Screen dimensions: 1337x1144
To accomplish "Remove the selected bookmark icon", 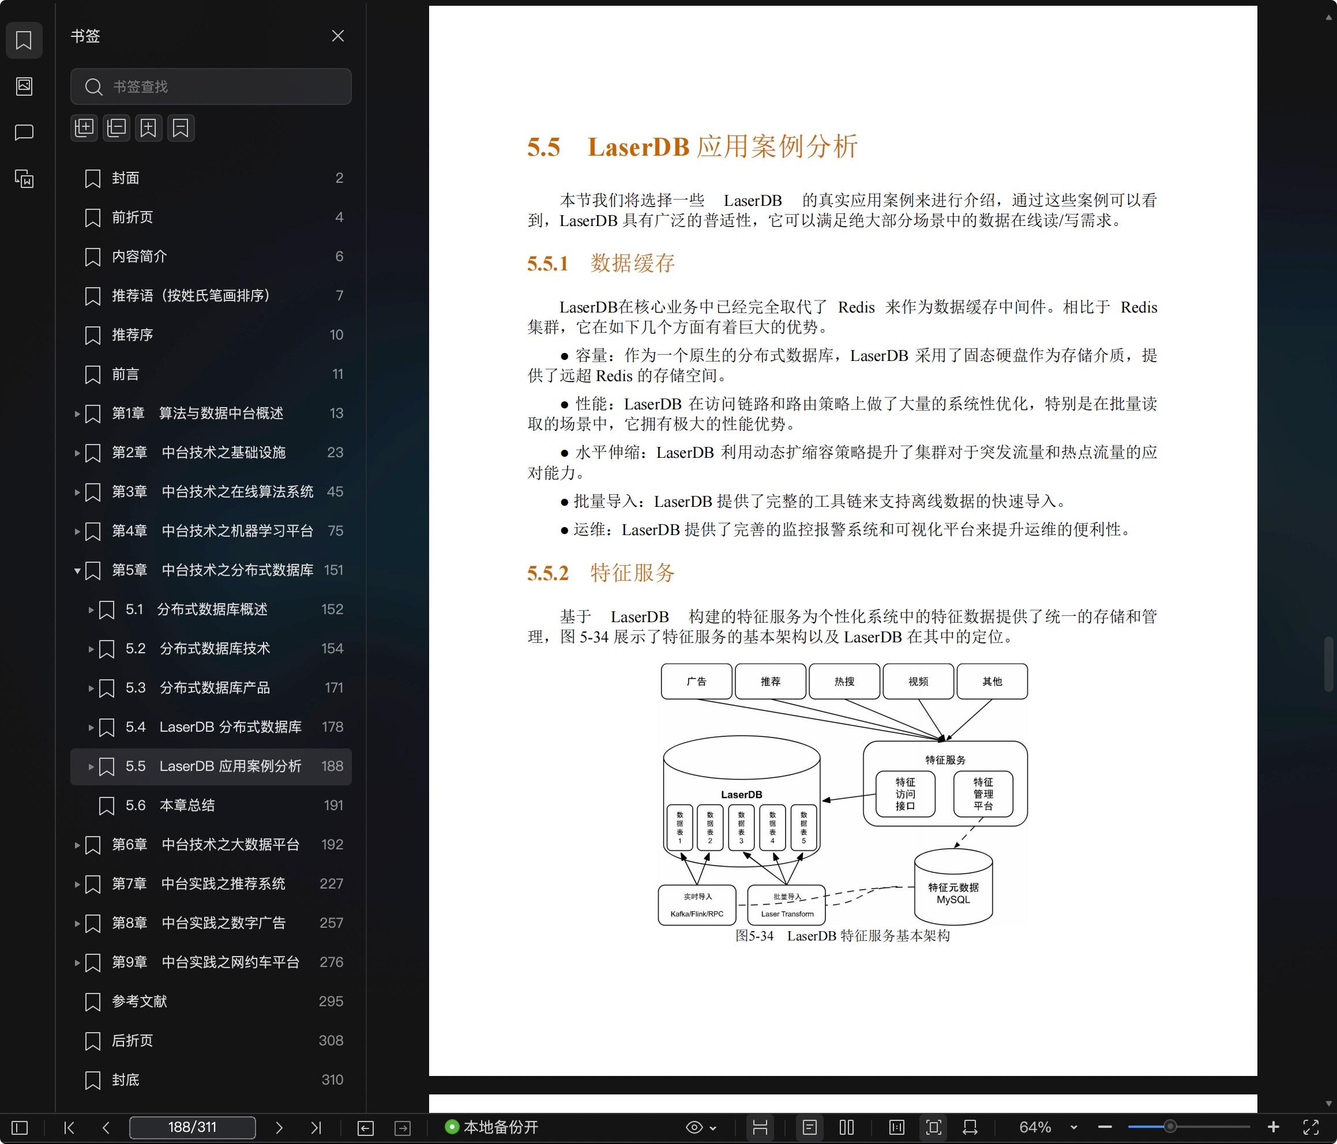I will (181, 128).
